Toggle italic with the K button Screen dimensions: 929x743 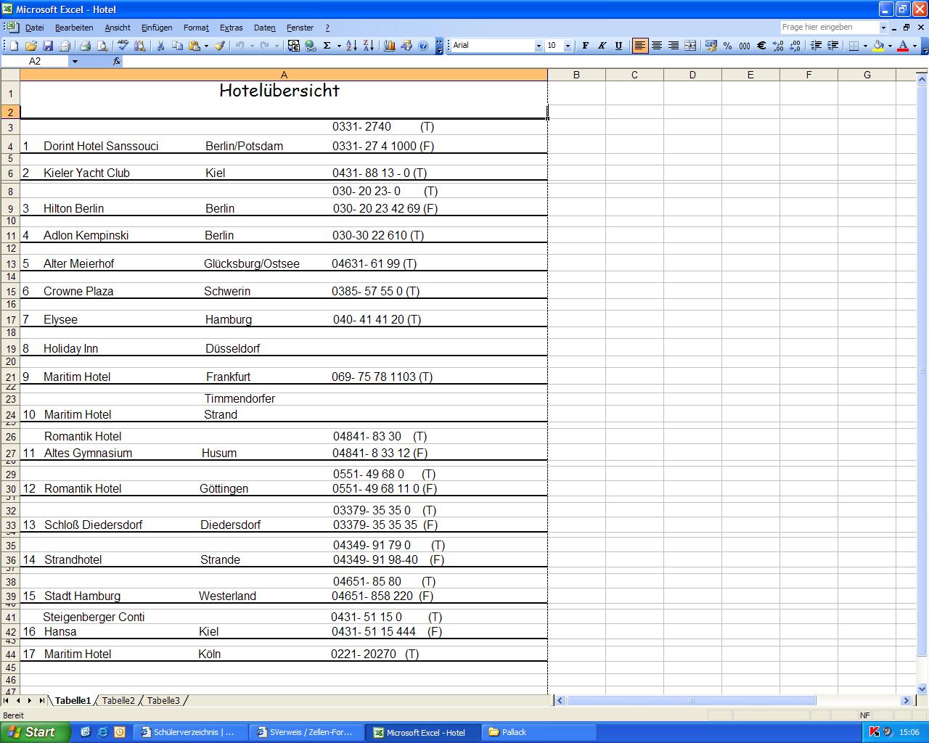pos(602,46)
